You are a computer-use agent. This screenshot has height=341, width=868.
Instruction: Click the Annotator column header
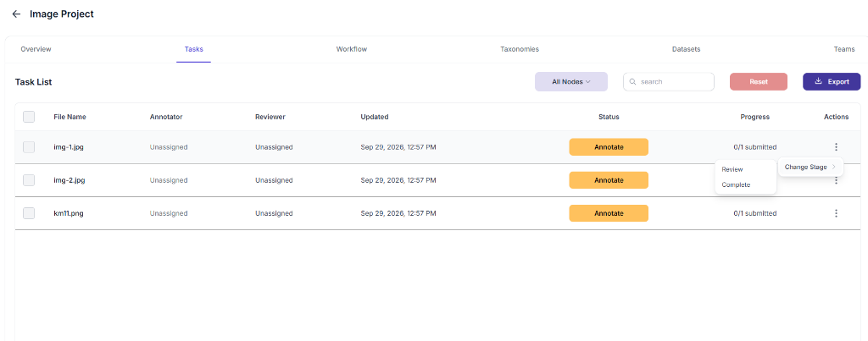click(x=166, y=117)
